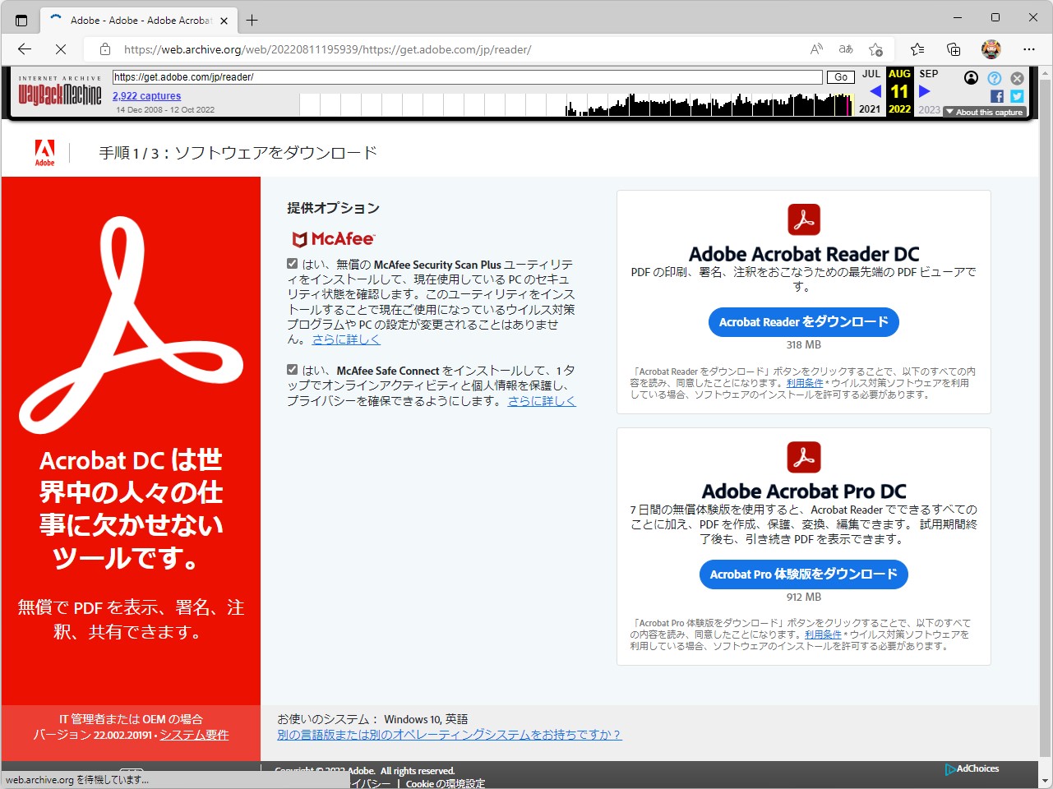
Task: Expand the About this capture panel
Action: (x=985, y=112)
